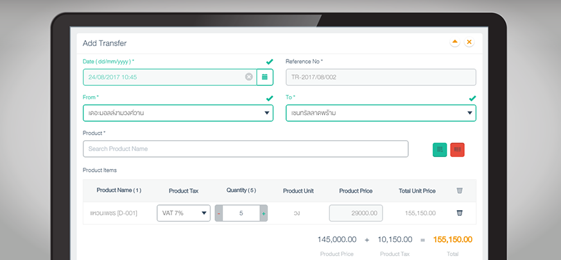The height and width of the screenshot is (260, 561).
Task: Close the Add Transfer dialog with the X icon
Action: coord(469,42)
